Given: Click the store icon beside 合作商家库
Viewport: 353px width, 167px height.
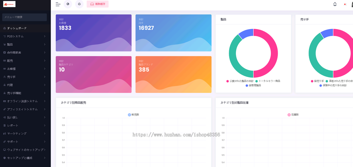Looking at the screenshot, I should [4, 52].
